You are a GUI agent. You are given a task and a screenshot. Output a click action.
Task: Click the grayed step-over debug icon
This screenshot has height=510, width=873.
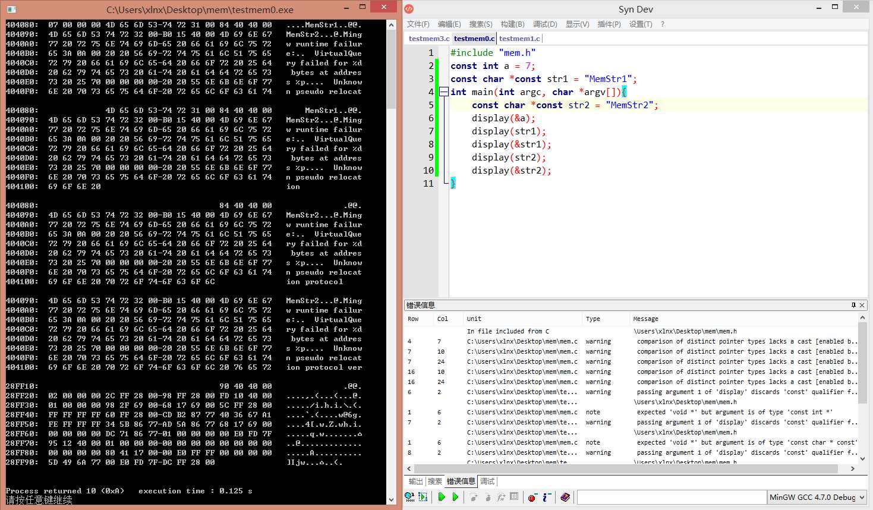coord(487,497)
